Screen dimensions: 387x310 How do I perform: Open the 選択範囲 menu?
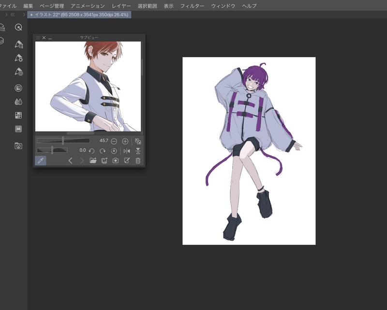[147, 6]
